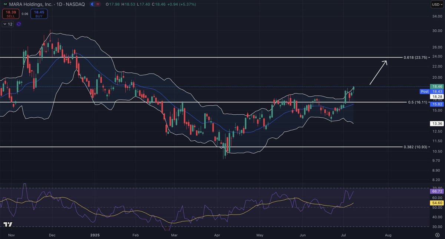Click the 2025 label on time axis
The image size is (445, 239).
96,235
